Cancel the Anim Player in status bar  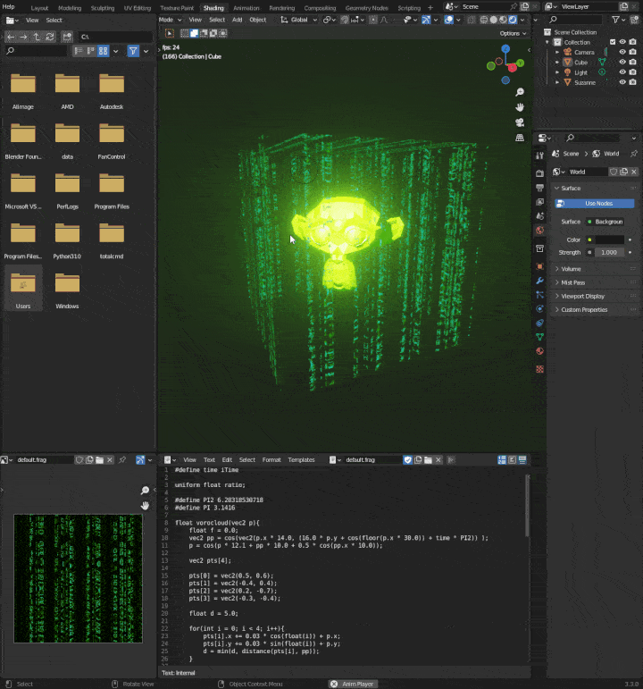pos(334,685)
